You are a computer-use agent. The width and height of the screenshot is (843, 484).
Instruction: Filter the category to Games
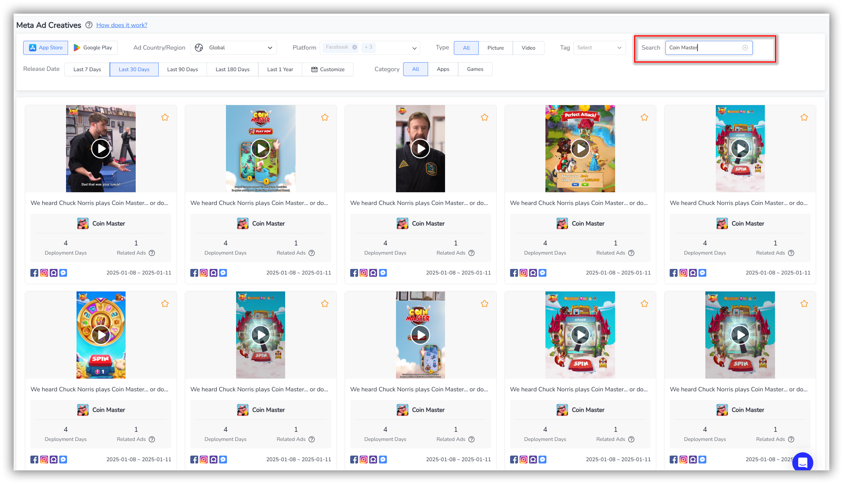[475, 69]
